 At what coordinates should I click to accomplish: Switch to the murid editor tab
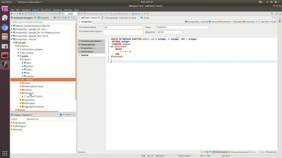tap(145, 18)
